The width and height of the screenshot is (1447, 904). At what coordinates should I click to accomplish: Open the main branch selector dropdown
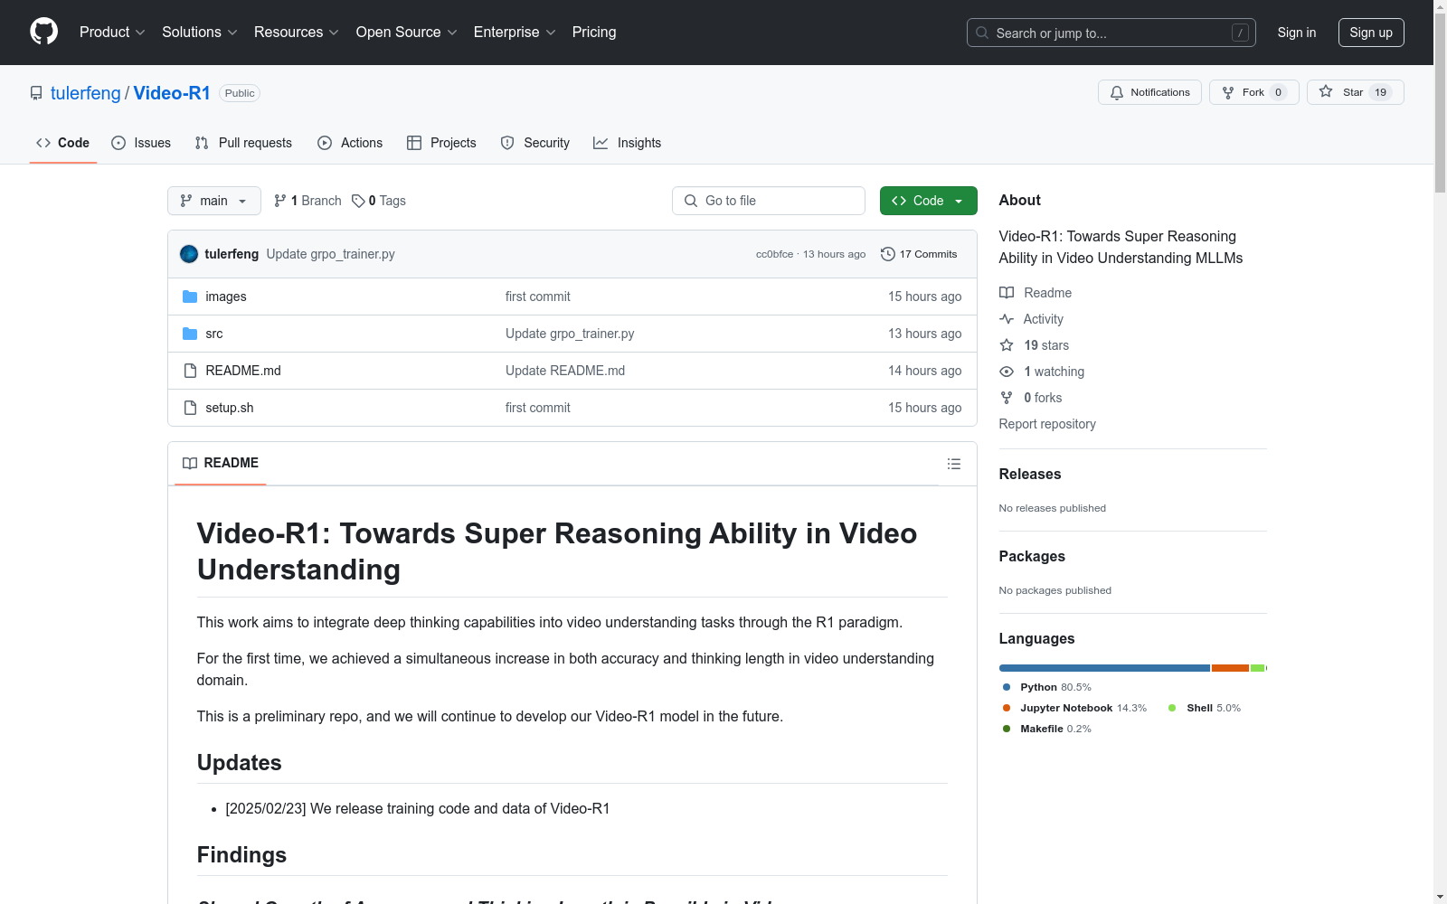click(214, 201)
